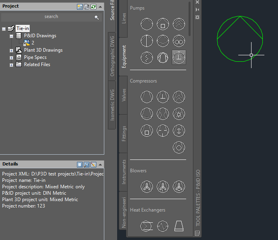
Task: Close the tool palette with the X icon
Action: point(197,2)
